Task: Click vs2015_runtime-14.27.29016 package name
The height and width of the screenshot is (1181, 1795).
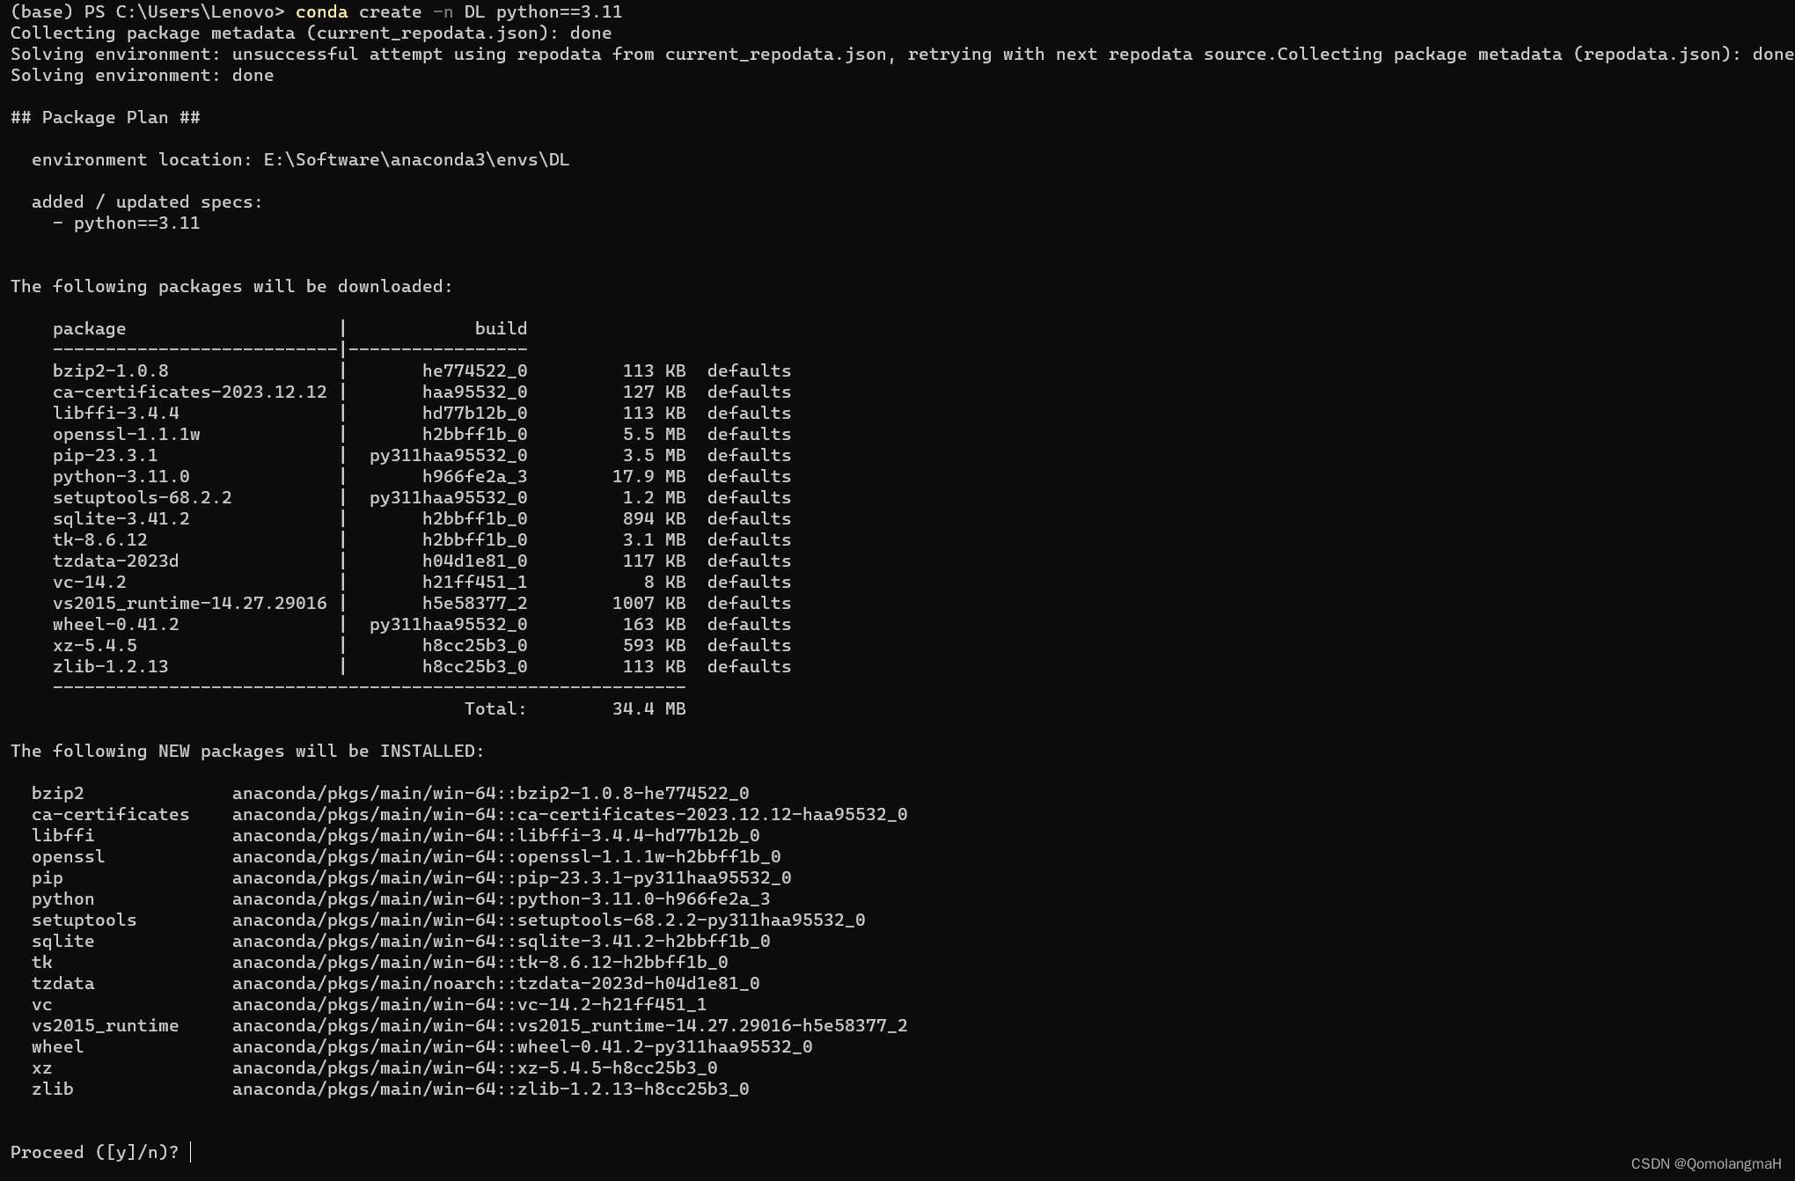Action: coord(189,603)
